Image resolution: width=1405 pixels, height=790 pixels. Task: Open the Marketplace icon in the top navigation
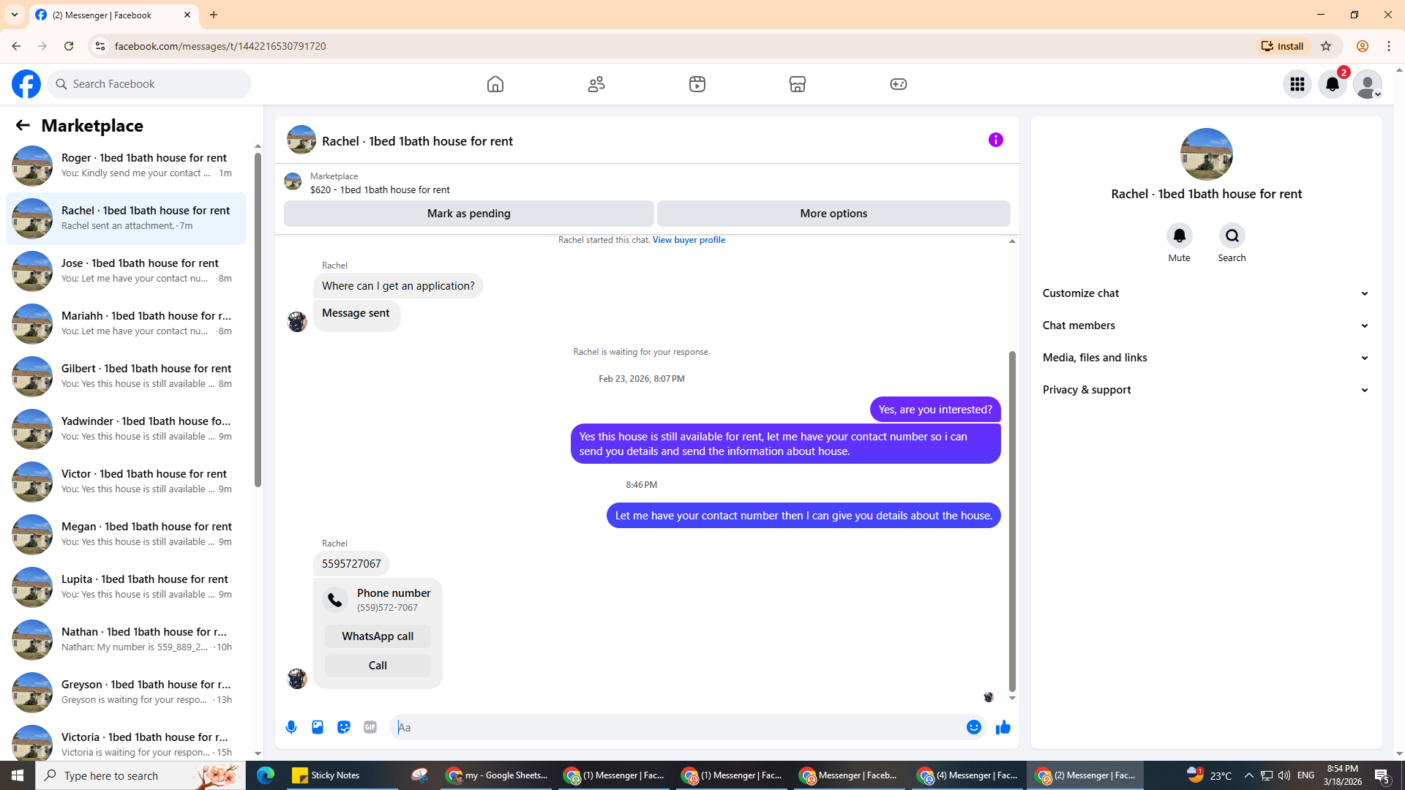tap(798, 84)
